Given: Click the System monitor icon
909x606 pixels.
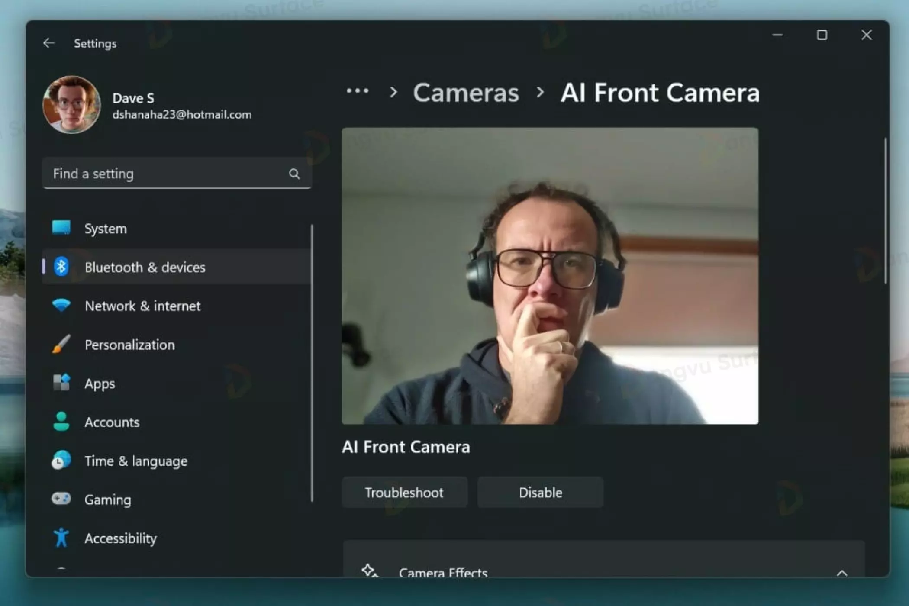Looking at the screenshot, I should tap(61, 228).
